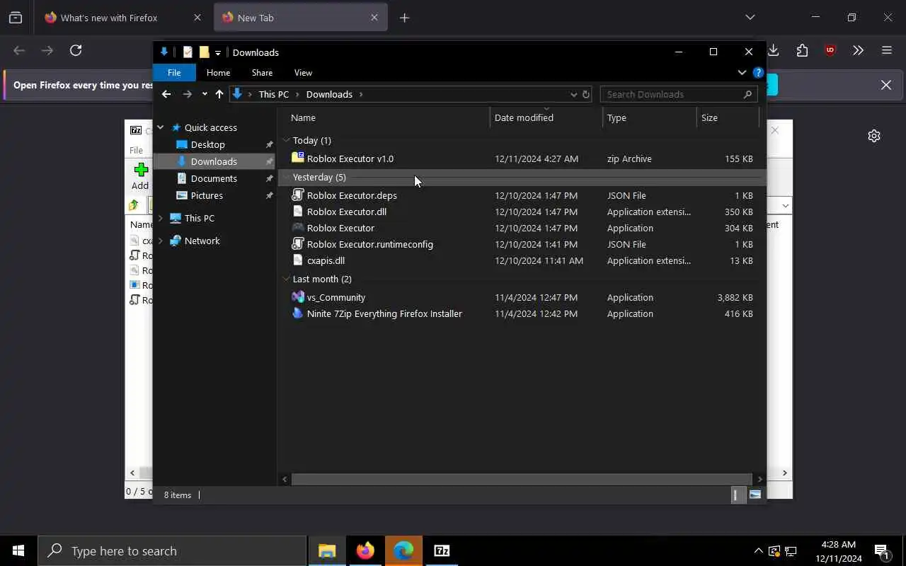Open a new Firefox tab with plus

[404, 18]
